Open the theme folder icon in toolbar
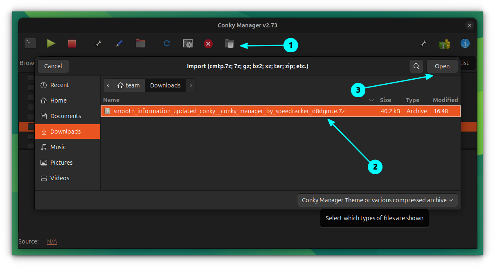Viewport: 495px width, 268px height. (x=140, y=43)
